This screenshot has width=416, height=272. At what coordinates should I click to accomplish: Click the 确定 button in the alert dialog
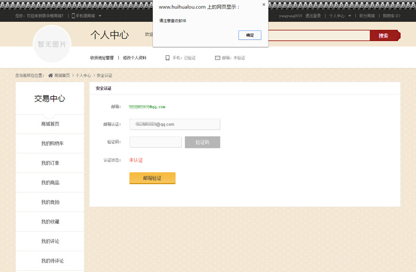tap(250, 35)
